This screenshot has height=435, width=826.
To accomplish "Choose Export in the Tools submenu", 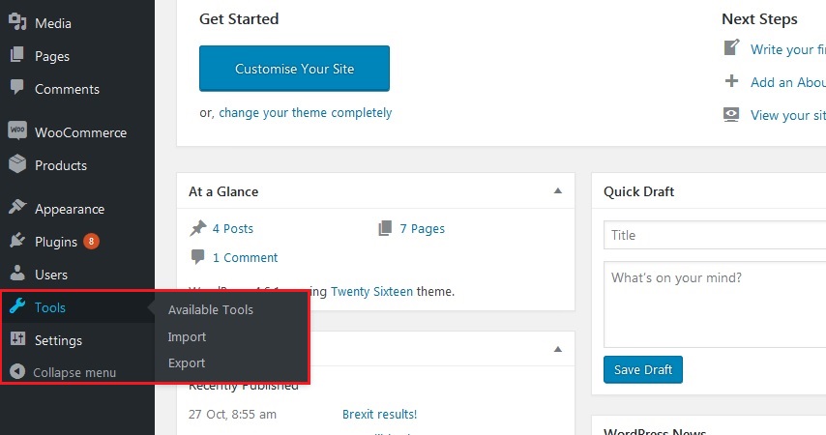I will point(187,363).
